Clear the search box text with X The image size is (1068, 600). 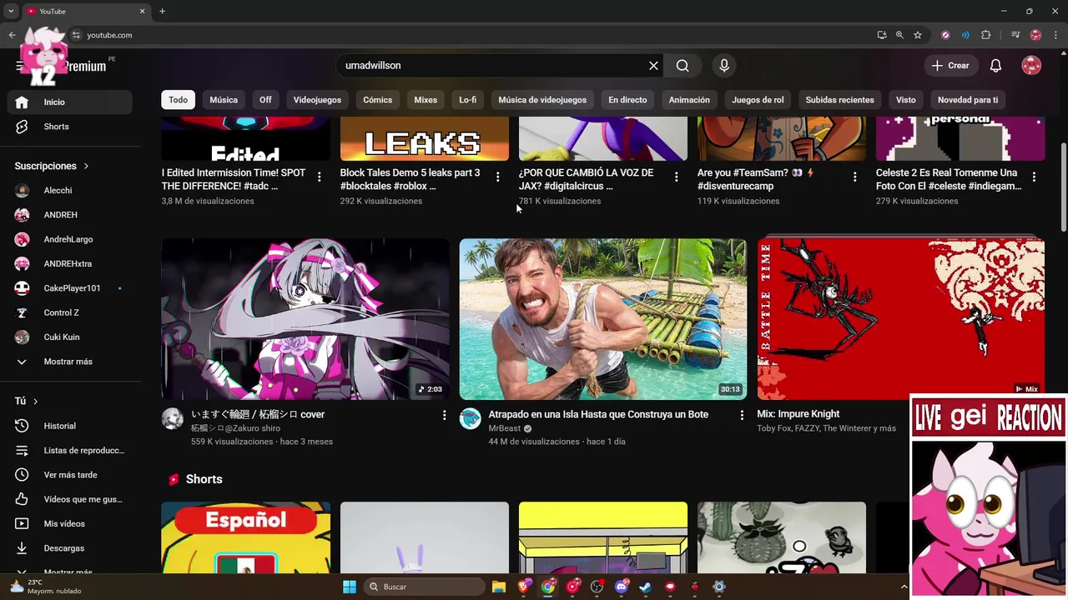[653, 65]
